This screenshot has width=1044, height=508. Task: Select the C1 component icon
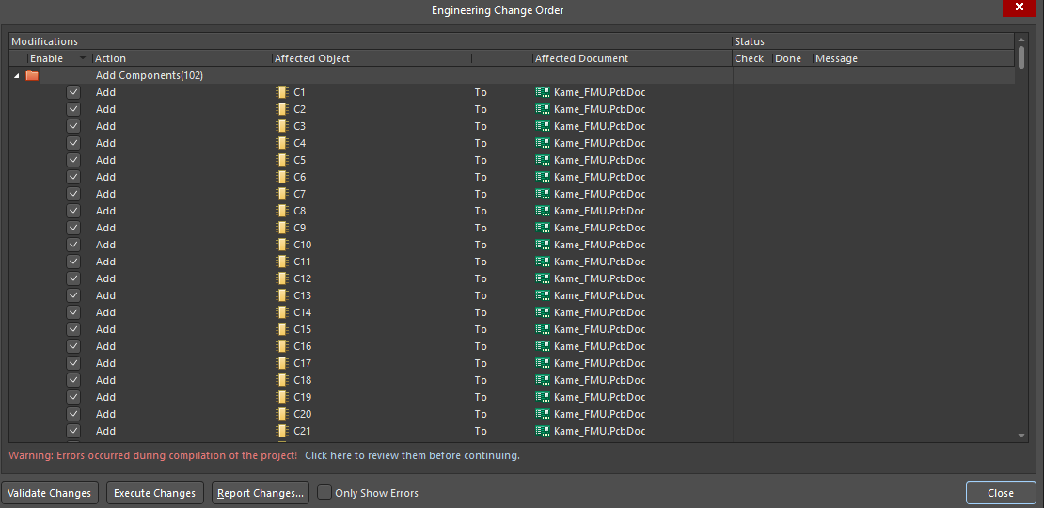(x=282, y=92)
